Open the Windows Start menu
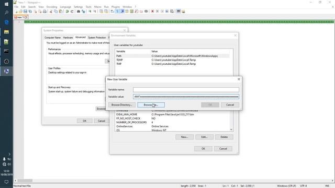The height and width of the screenshot is (188, 335). pyautogui.click(x=6, y=4)
